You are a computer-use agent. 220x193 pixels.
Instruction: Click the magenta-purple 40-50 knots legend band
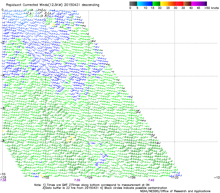coord(199,4)
